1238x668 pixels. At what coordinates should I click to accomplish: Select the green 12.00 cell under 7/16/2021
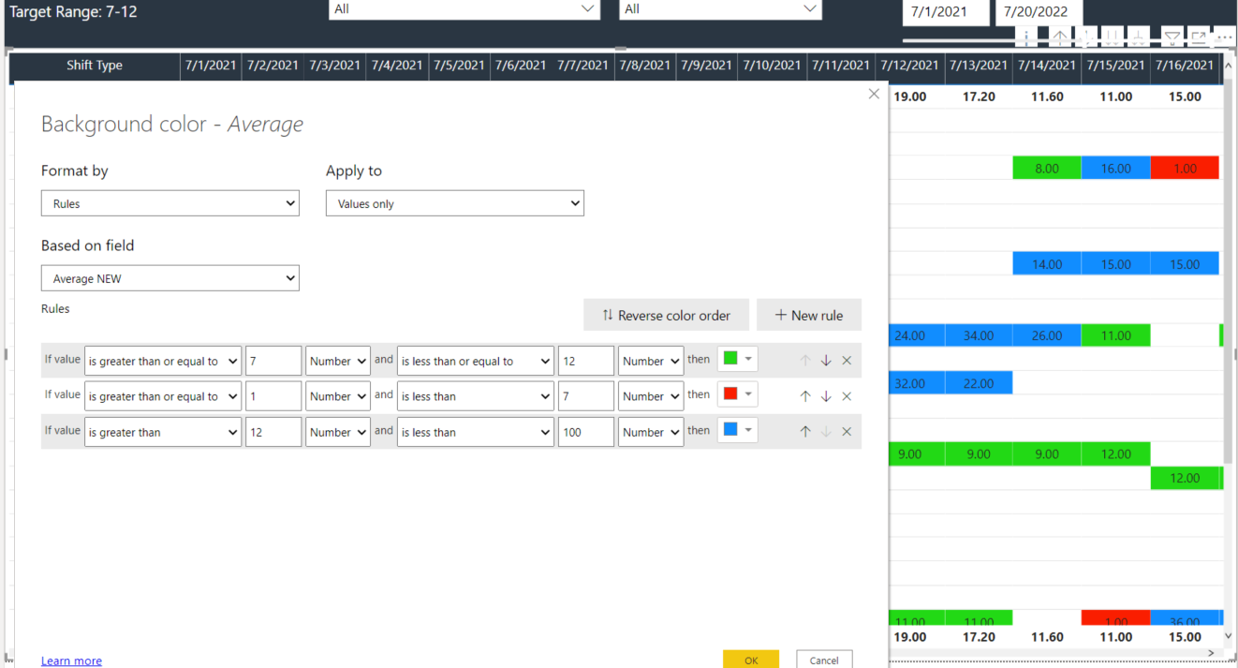[x=1185, y=478]
